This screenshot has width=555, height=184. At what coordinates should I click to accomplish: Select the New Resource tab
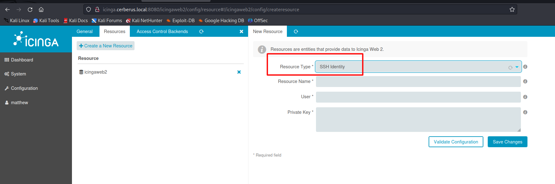(x=267, y=31)
